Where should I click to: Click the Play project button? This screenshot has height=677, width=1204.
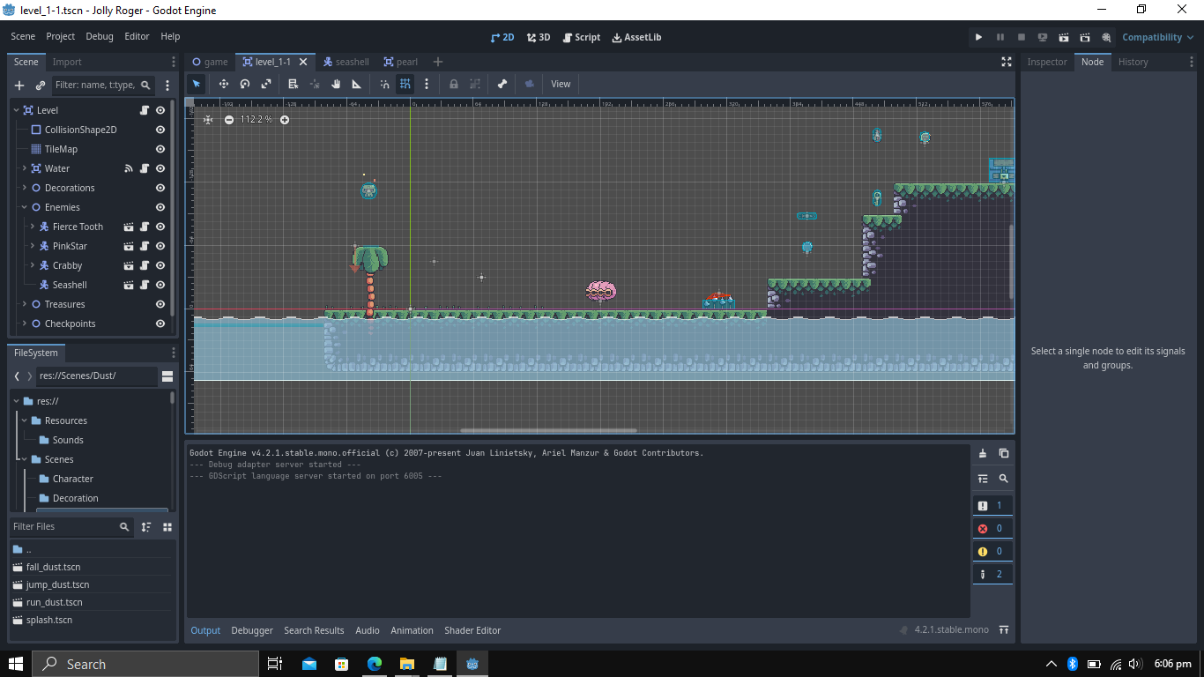click(x=978, y=37)
